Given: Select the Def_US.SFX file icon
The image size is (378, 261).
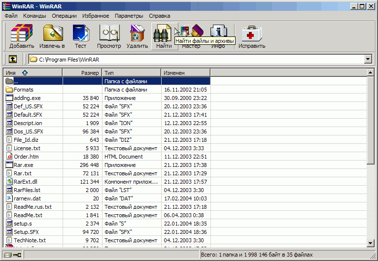Looking at the screenshot, I should pos(9,106).
